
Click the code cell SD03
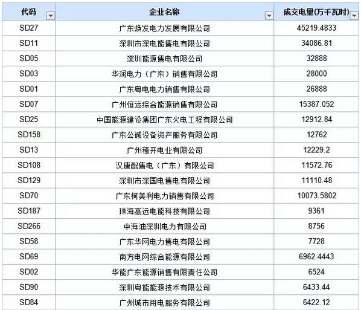coord(29,74)
